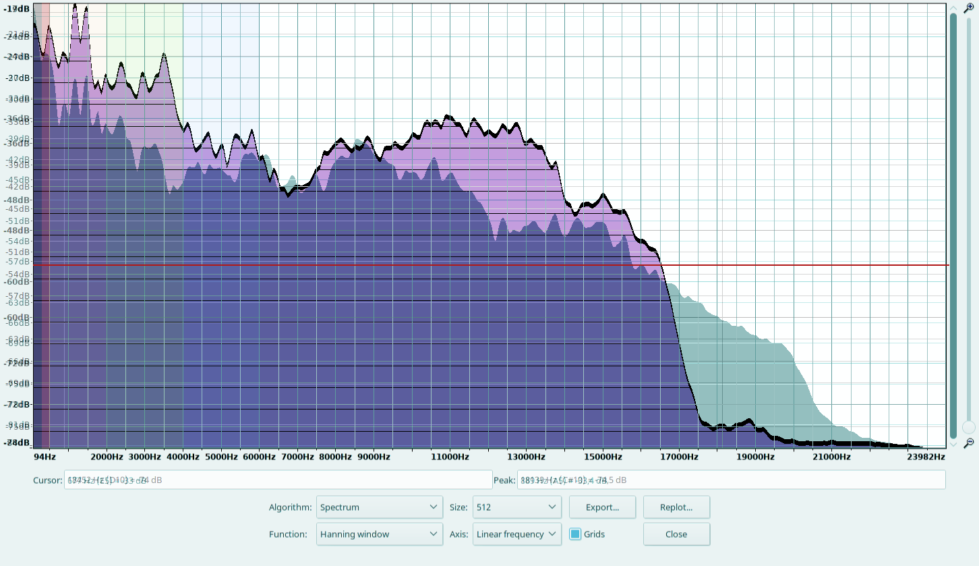Image resolution: width=979 pixels, height=566 pixels.
Task: Open the Function dropdown showing Hanning window
Action: pyautogui.click(x=380, y=534)
